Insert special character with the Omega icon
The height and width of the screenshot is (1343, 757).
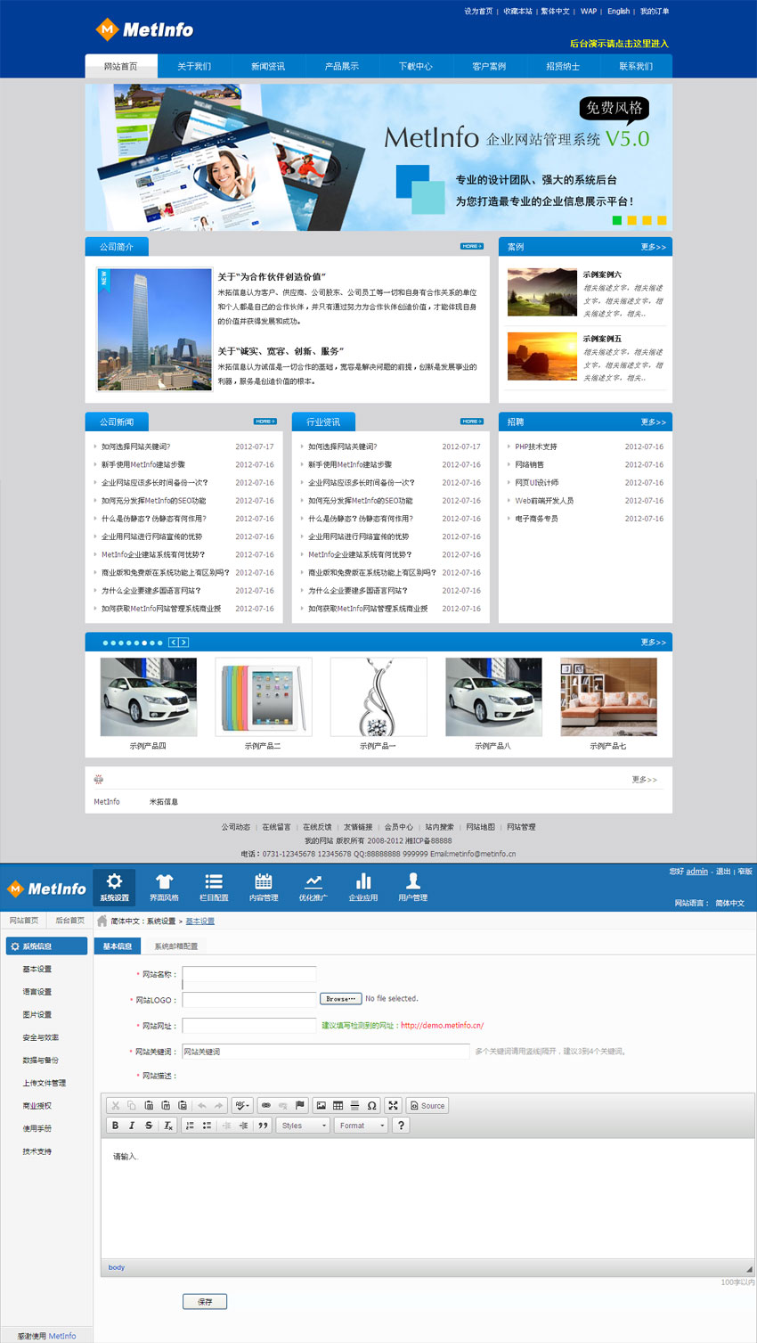coord(371,1105)
